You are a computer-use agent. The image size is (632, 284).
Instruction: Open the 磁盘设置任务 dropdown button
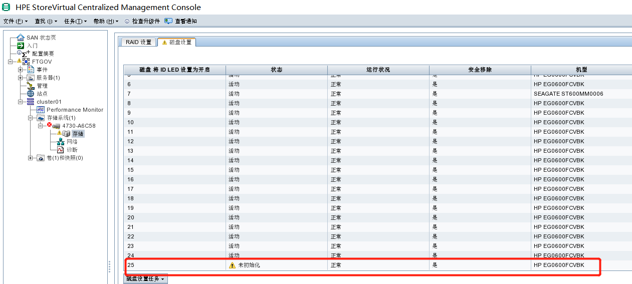[145, 279]
